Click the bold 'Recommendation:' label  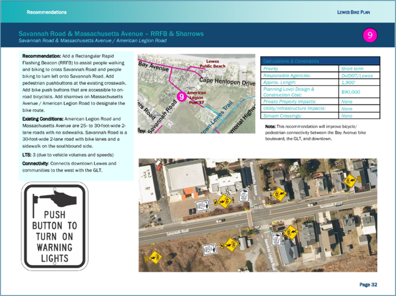(41, 56)
